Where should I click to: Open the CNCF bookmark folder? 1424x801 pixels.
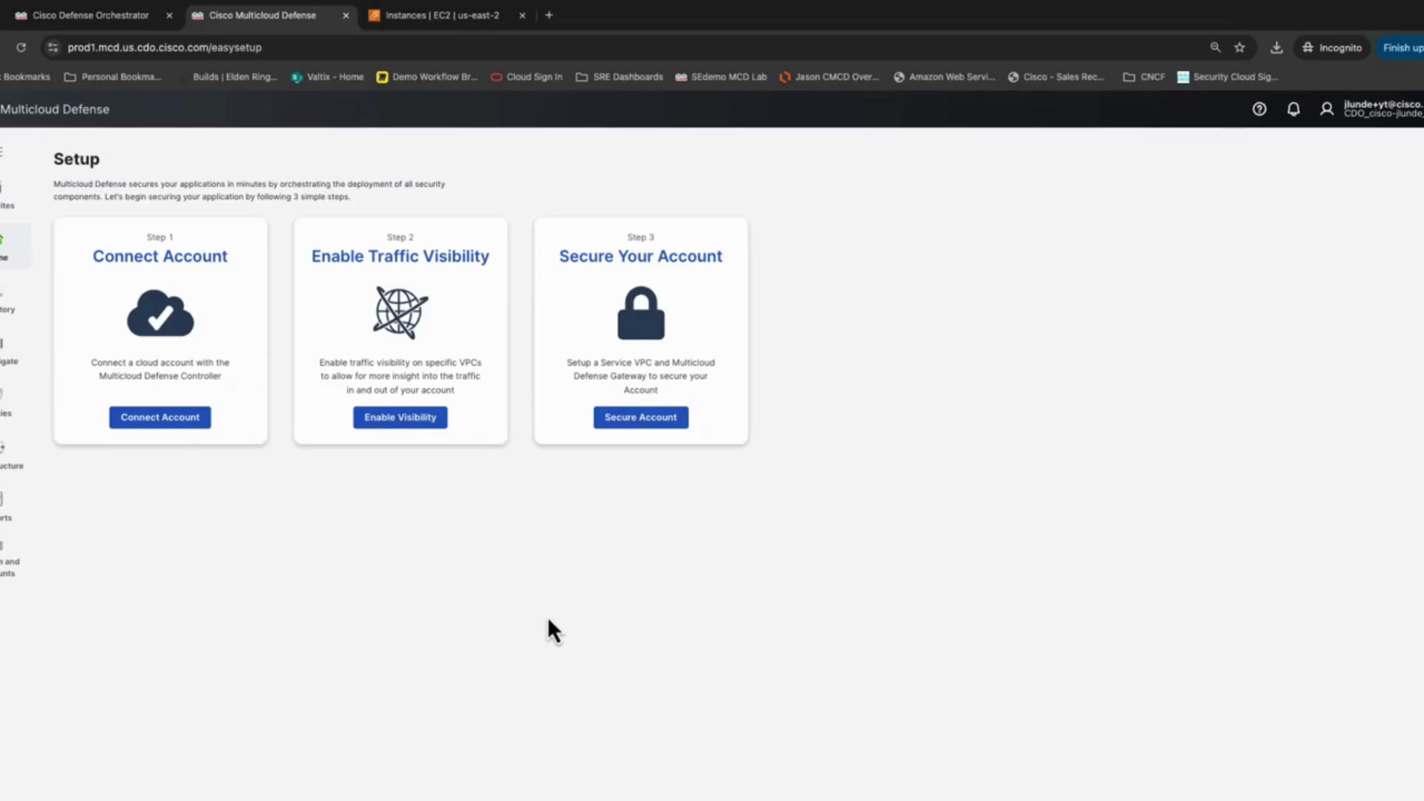[1144, 77]
